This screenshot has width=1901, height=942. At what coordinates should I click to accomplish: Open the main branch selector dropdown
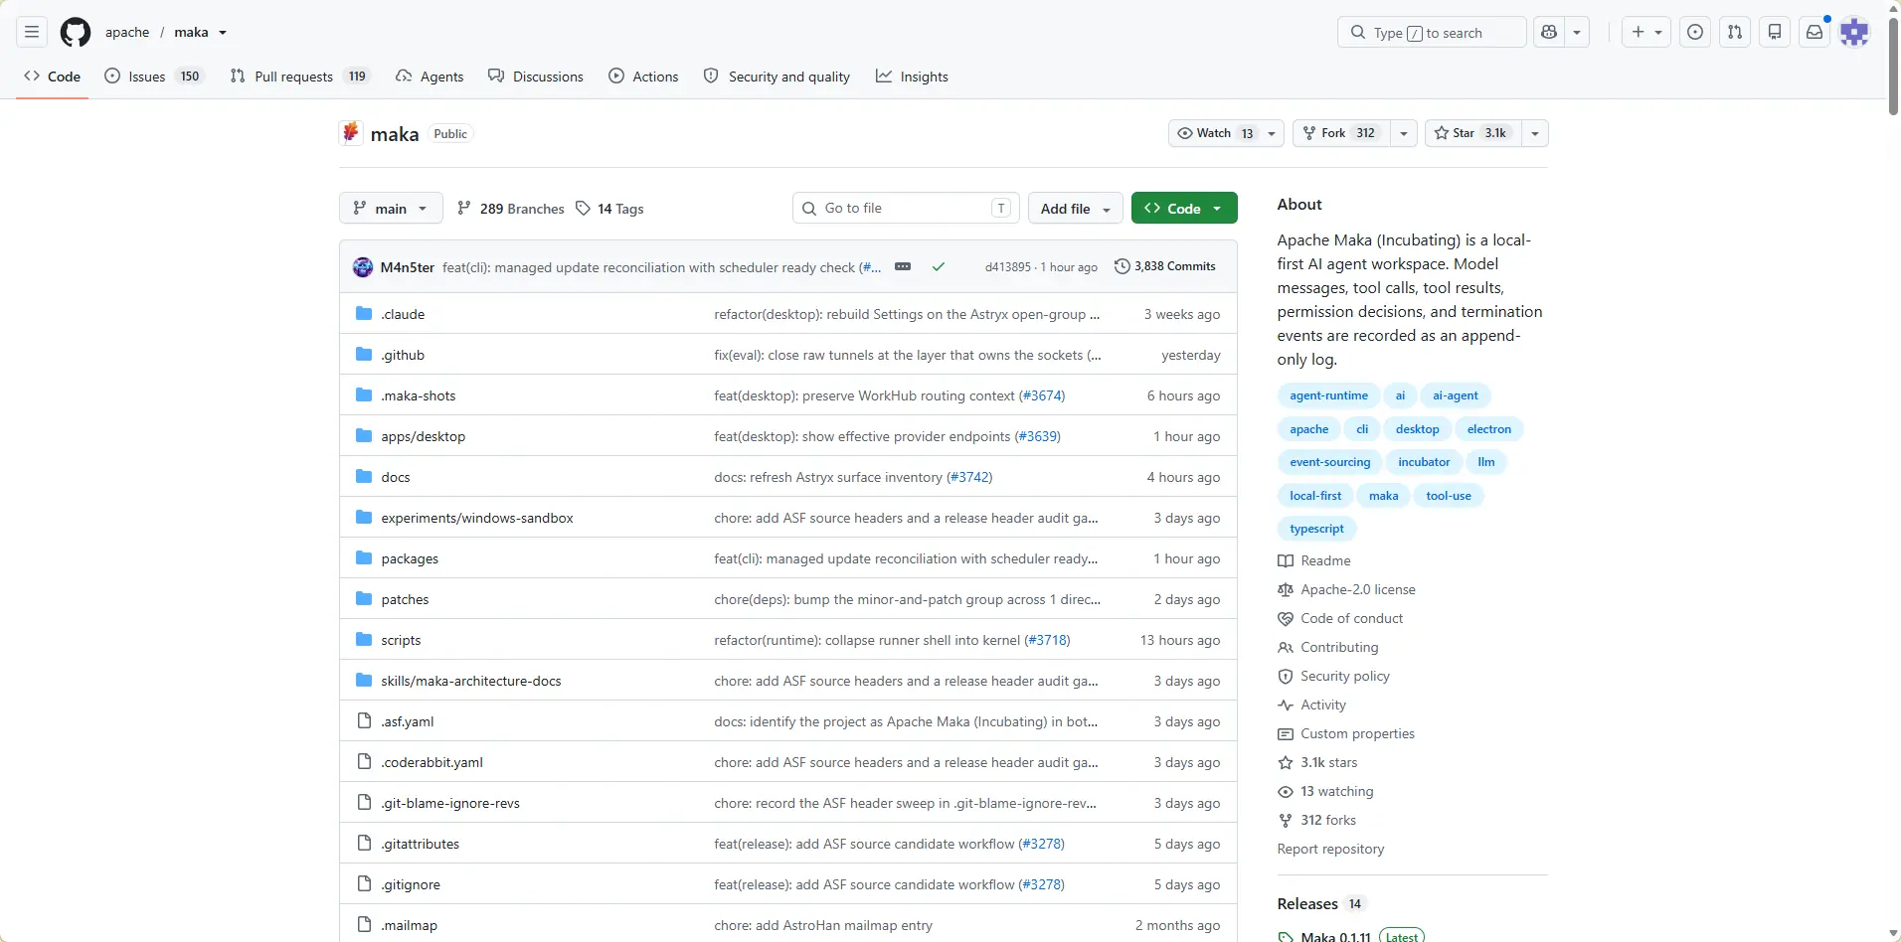[391, 208]
